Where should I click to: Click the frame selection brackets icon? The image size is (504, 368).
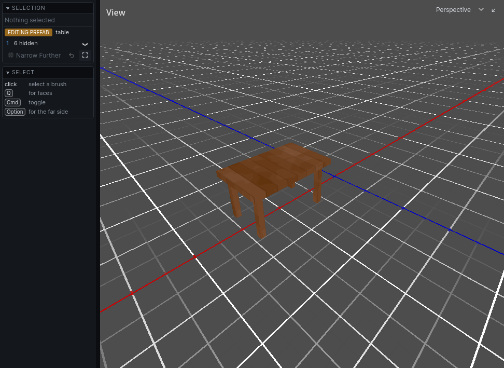(85, 56)
